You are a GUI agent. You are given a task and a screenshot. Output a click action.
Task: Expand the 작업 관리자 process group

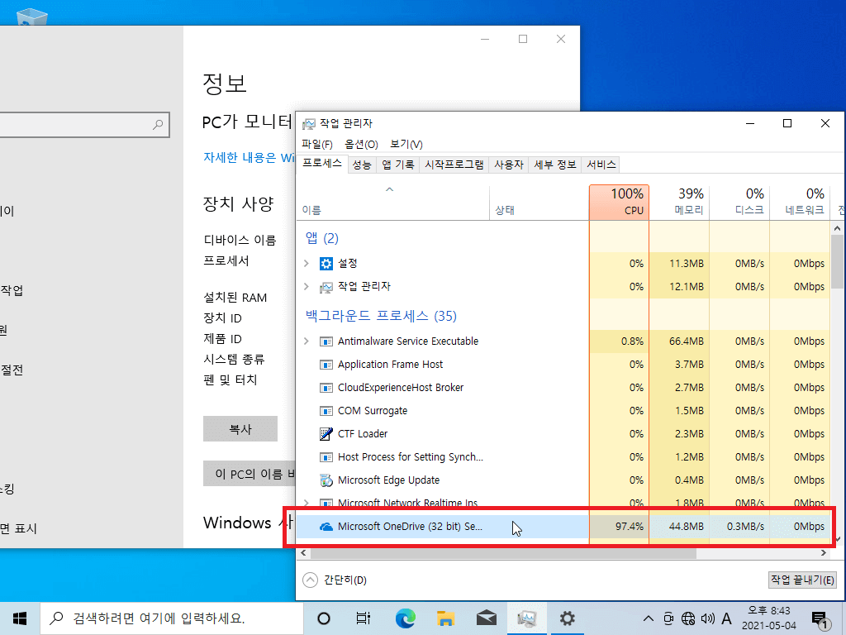306,287
